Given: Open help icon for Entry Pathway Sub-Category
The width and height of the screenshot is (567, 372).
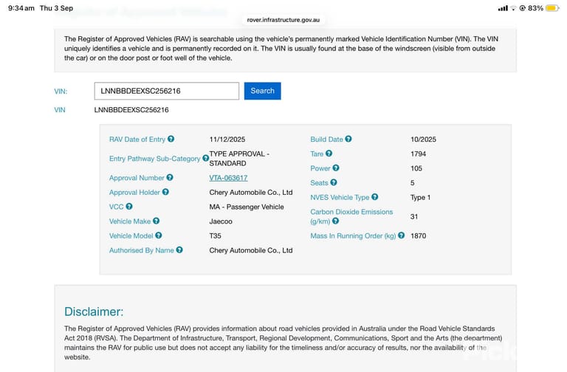Looking at the screenshot, I should pyautogui.click(x=205, y=158).
